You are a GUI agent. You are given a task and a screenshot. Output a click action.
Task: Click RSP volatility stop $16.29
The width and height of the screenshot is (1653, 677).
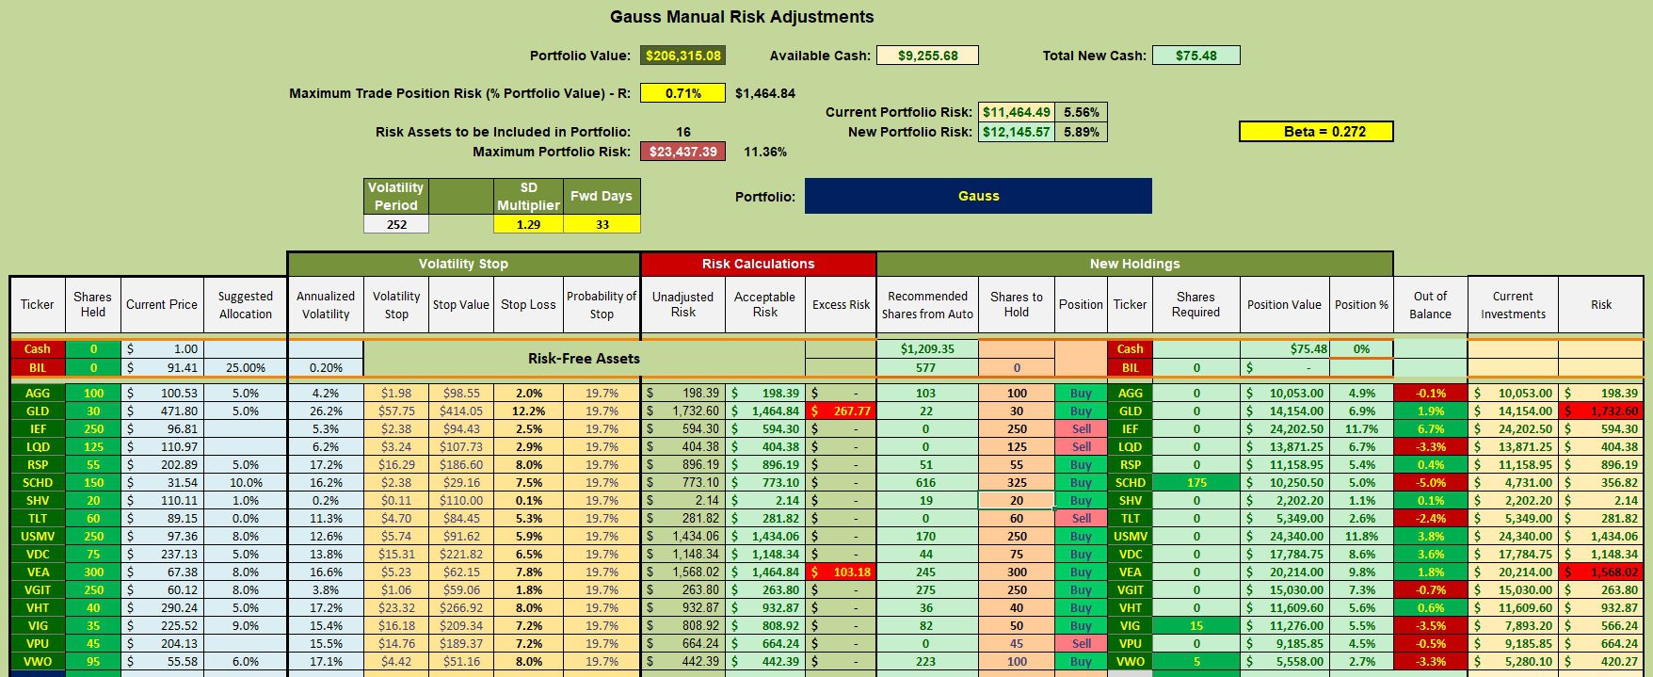(396, 464)
